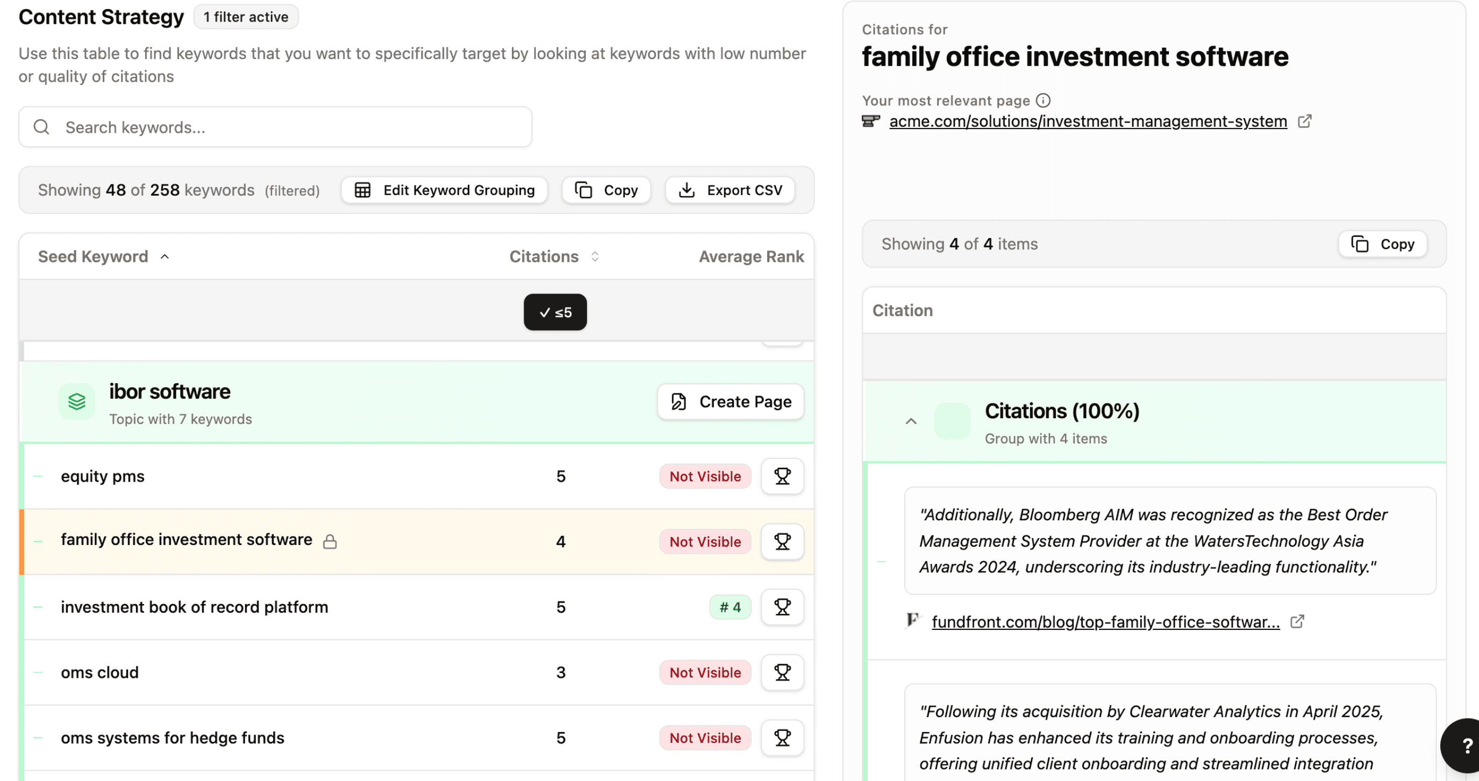Viewport: 1479px width, 781px height.
Task: Open external link icon beside fundfront citation
Action: 1297,621
